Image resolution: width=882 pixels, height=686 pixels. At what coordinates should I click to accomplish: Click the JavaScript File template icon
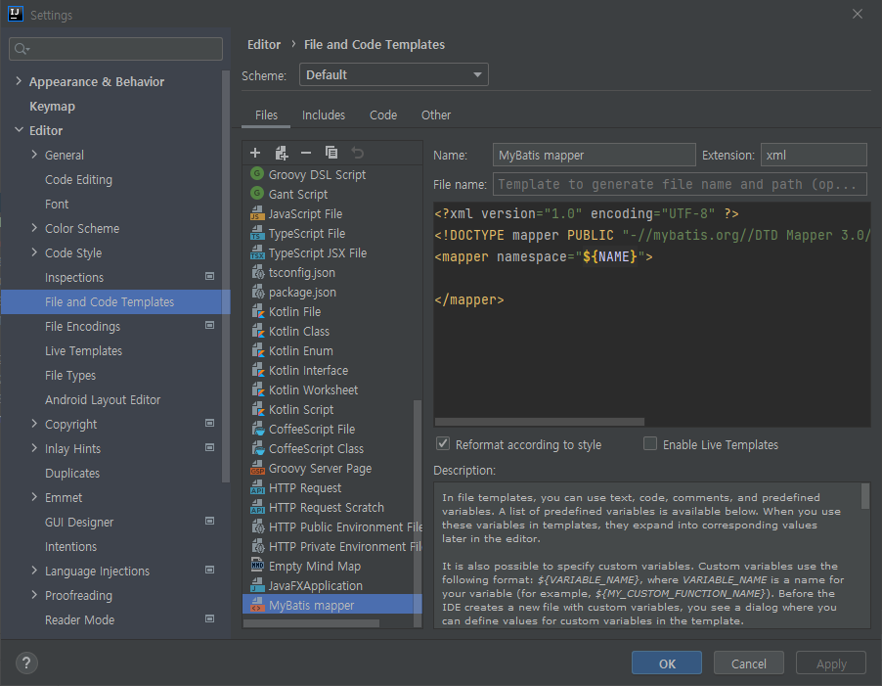[x=257, y=213]
